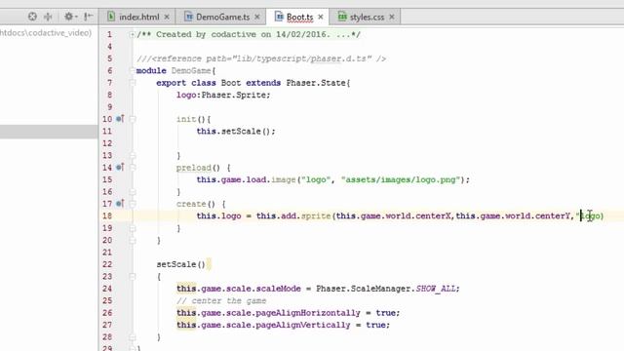Close the Boot.ts tab
Viewport: 624px width, 351px height.
coord(321,17)
